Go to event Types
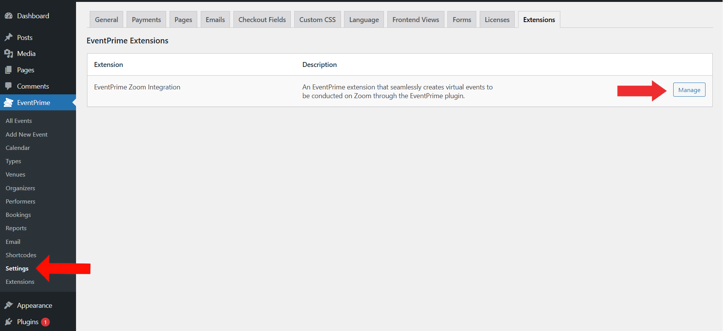The width and height of the screenshot is (723, 331). click(13, 161)
